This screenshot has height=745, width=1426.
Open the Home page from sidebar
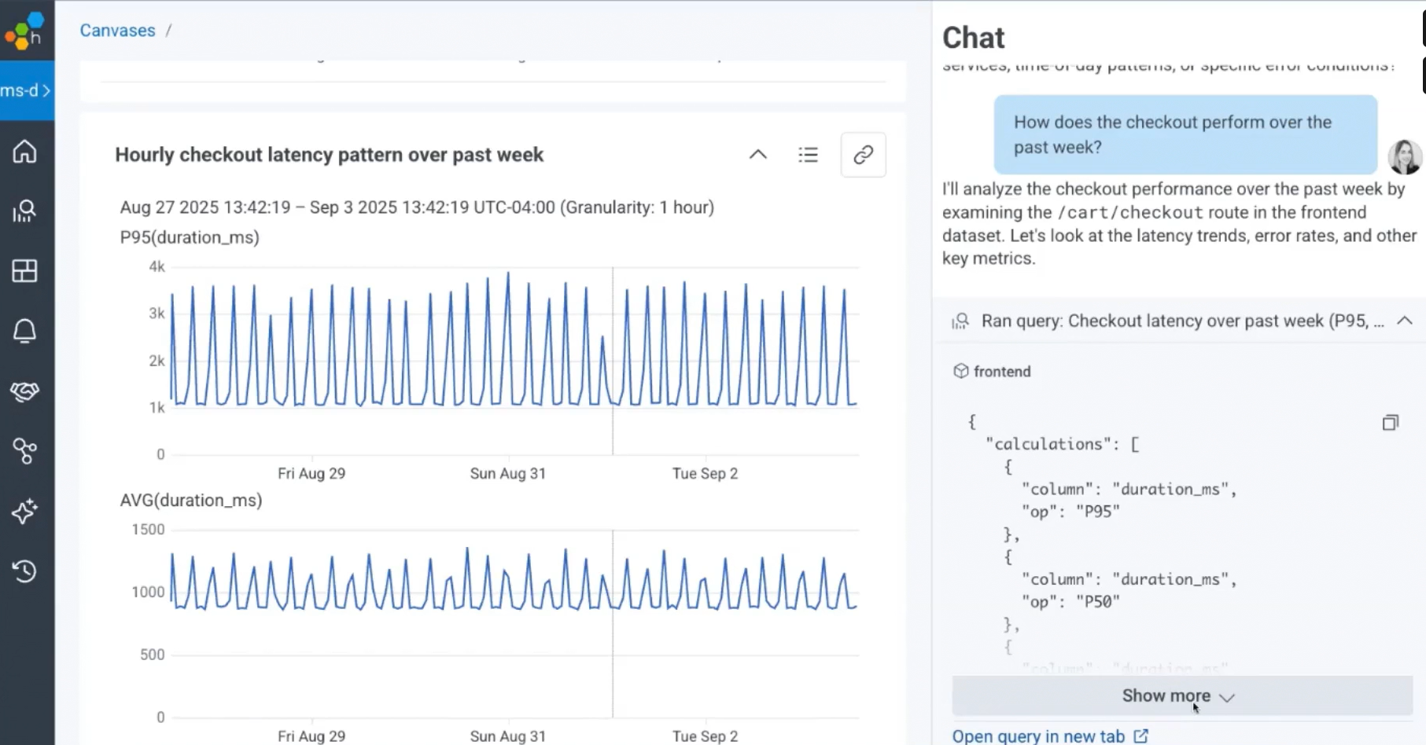point(25,151)
